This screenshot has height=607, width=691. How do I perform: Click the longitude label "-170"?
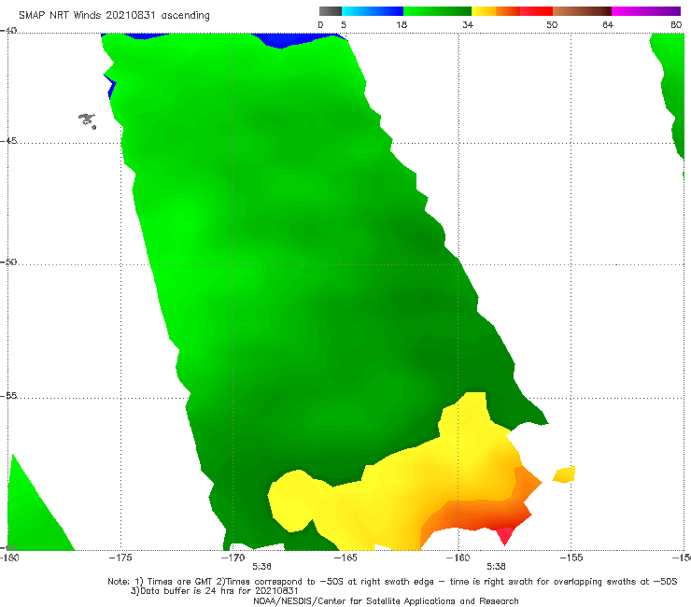[x=233, y=558]
